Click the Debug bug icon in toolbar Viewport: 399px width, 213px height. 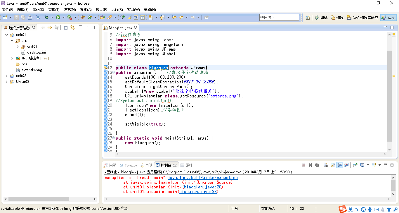pos(46,18)
